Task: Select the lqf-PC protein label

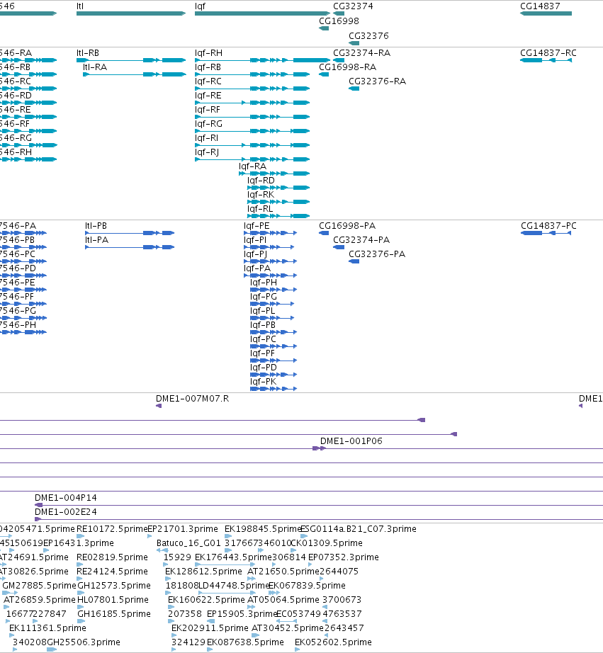Action: [263, 339]
